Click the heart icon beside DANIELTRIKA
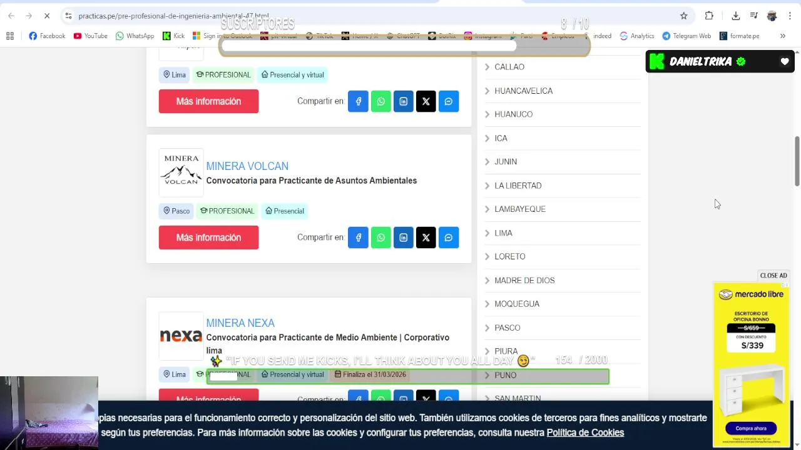 pyautogui.click(x=785, y=61)
